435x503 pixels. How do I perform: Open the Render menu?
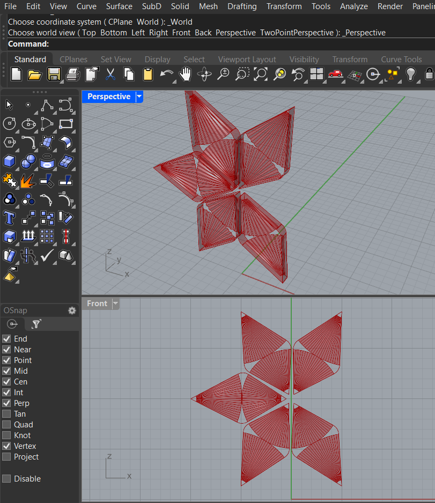tap(390, 6)
